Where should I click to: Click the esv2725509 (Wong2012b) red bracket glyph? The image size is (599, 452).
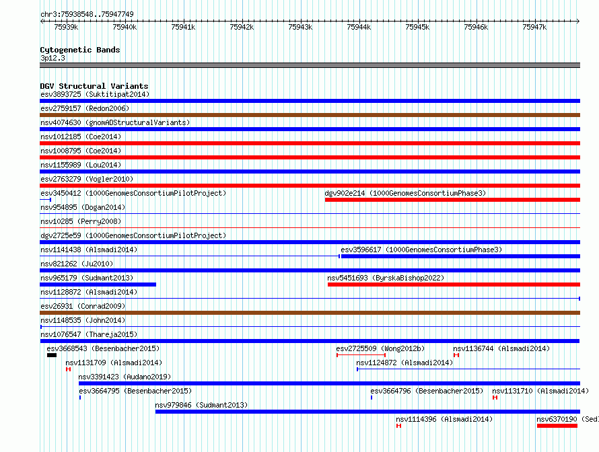pyautogui.click(x=361, y=355)
